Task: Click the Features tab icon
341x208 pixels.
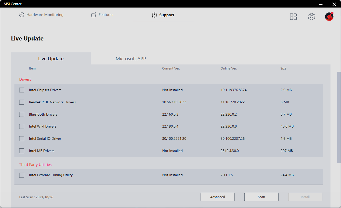Action: (x=94, y=15)
